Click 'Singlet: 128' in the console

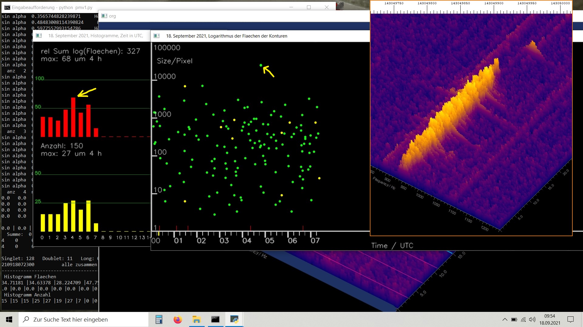(18, 259)
